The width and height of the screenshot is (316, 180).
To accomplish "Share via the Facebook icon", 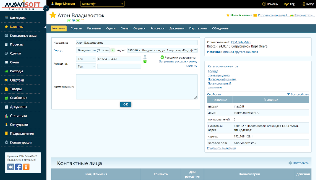I will tap(18, 167).
